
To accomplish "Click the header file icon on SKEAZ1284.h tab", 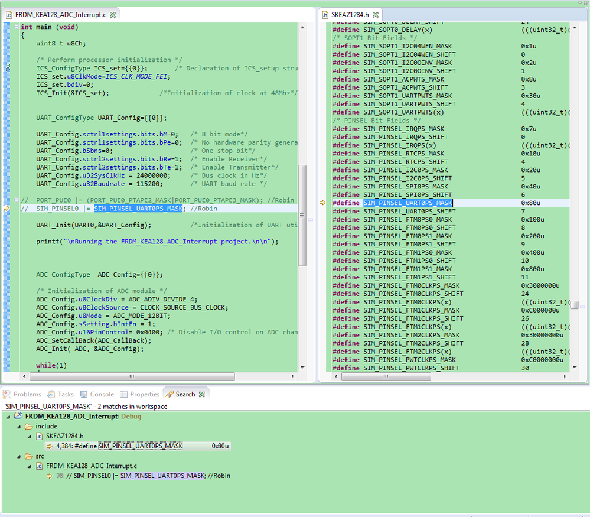I will click(325, 15).
